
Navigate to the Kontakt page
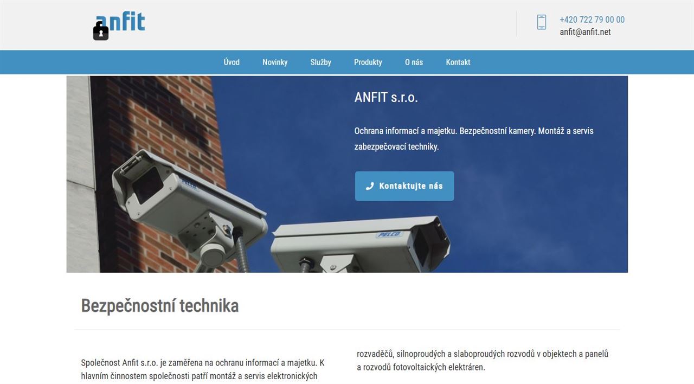[458, 62]
